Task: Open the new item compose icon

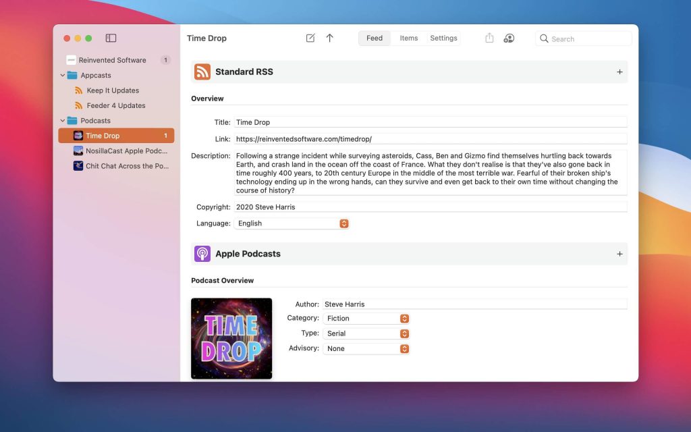Action: [x=310, y=38]
